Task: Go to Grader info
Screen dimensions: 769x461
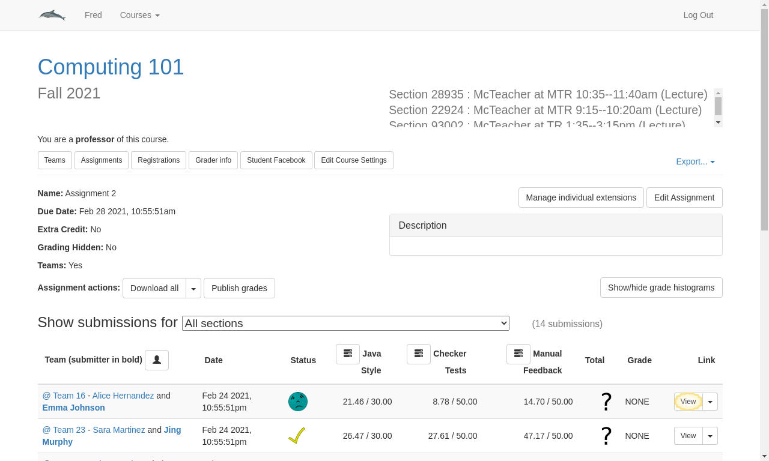Action: [x=213, y=160]
